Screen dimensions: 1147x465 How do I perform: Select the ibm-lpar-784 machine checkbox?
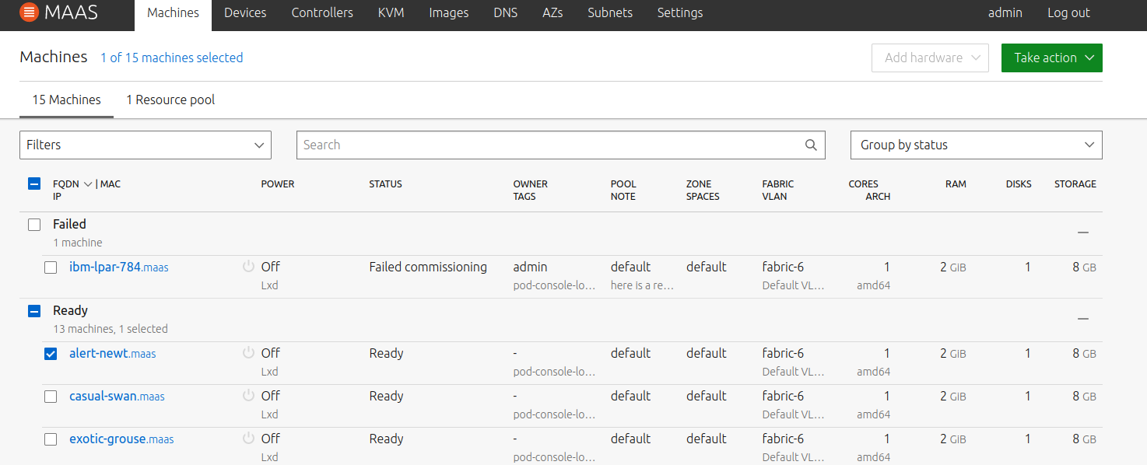point(51,267)
